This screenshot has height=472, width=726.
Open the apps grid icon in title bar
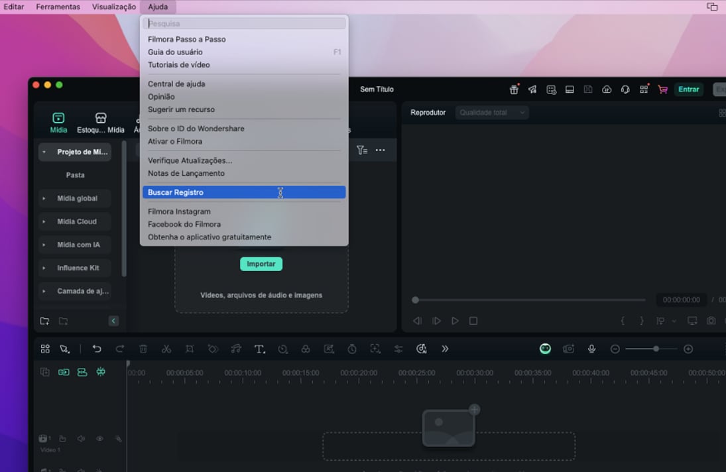pos(644,89)
